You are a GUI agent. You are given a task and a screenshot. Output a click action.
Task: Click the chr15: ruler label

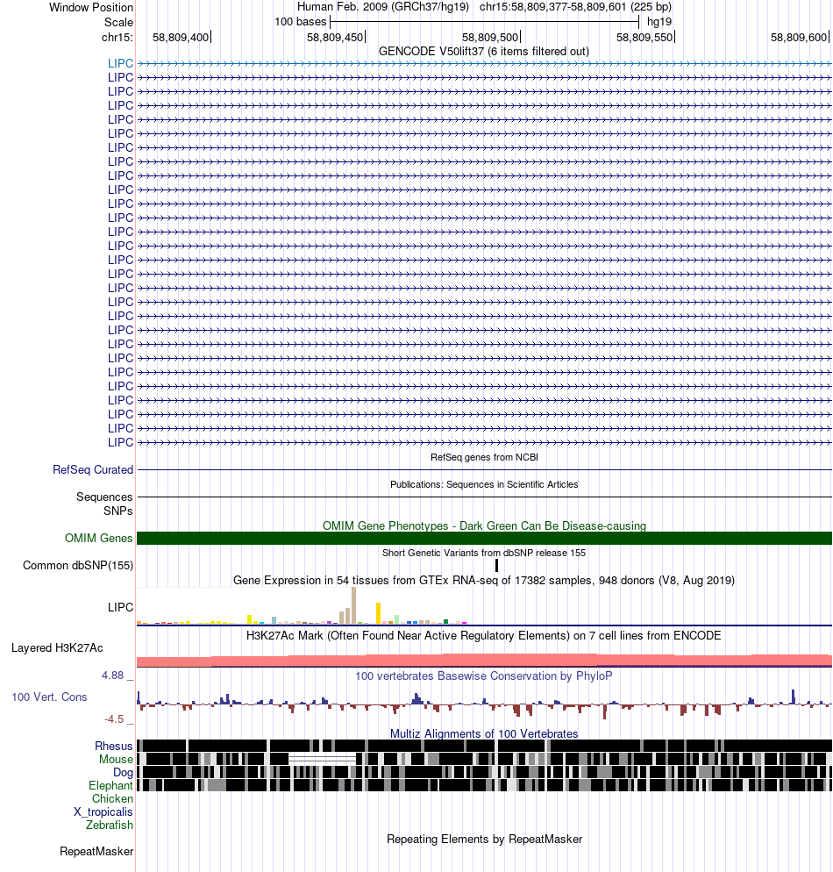[117, 37]
